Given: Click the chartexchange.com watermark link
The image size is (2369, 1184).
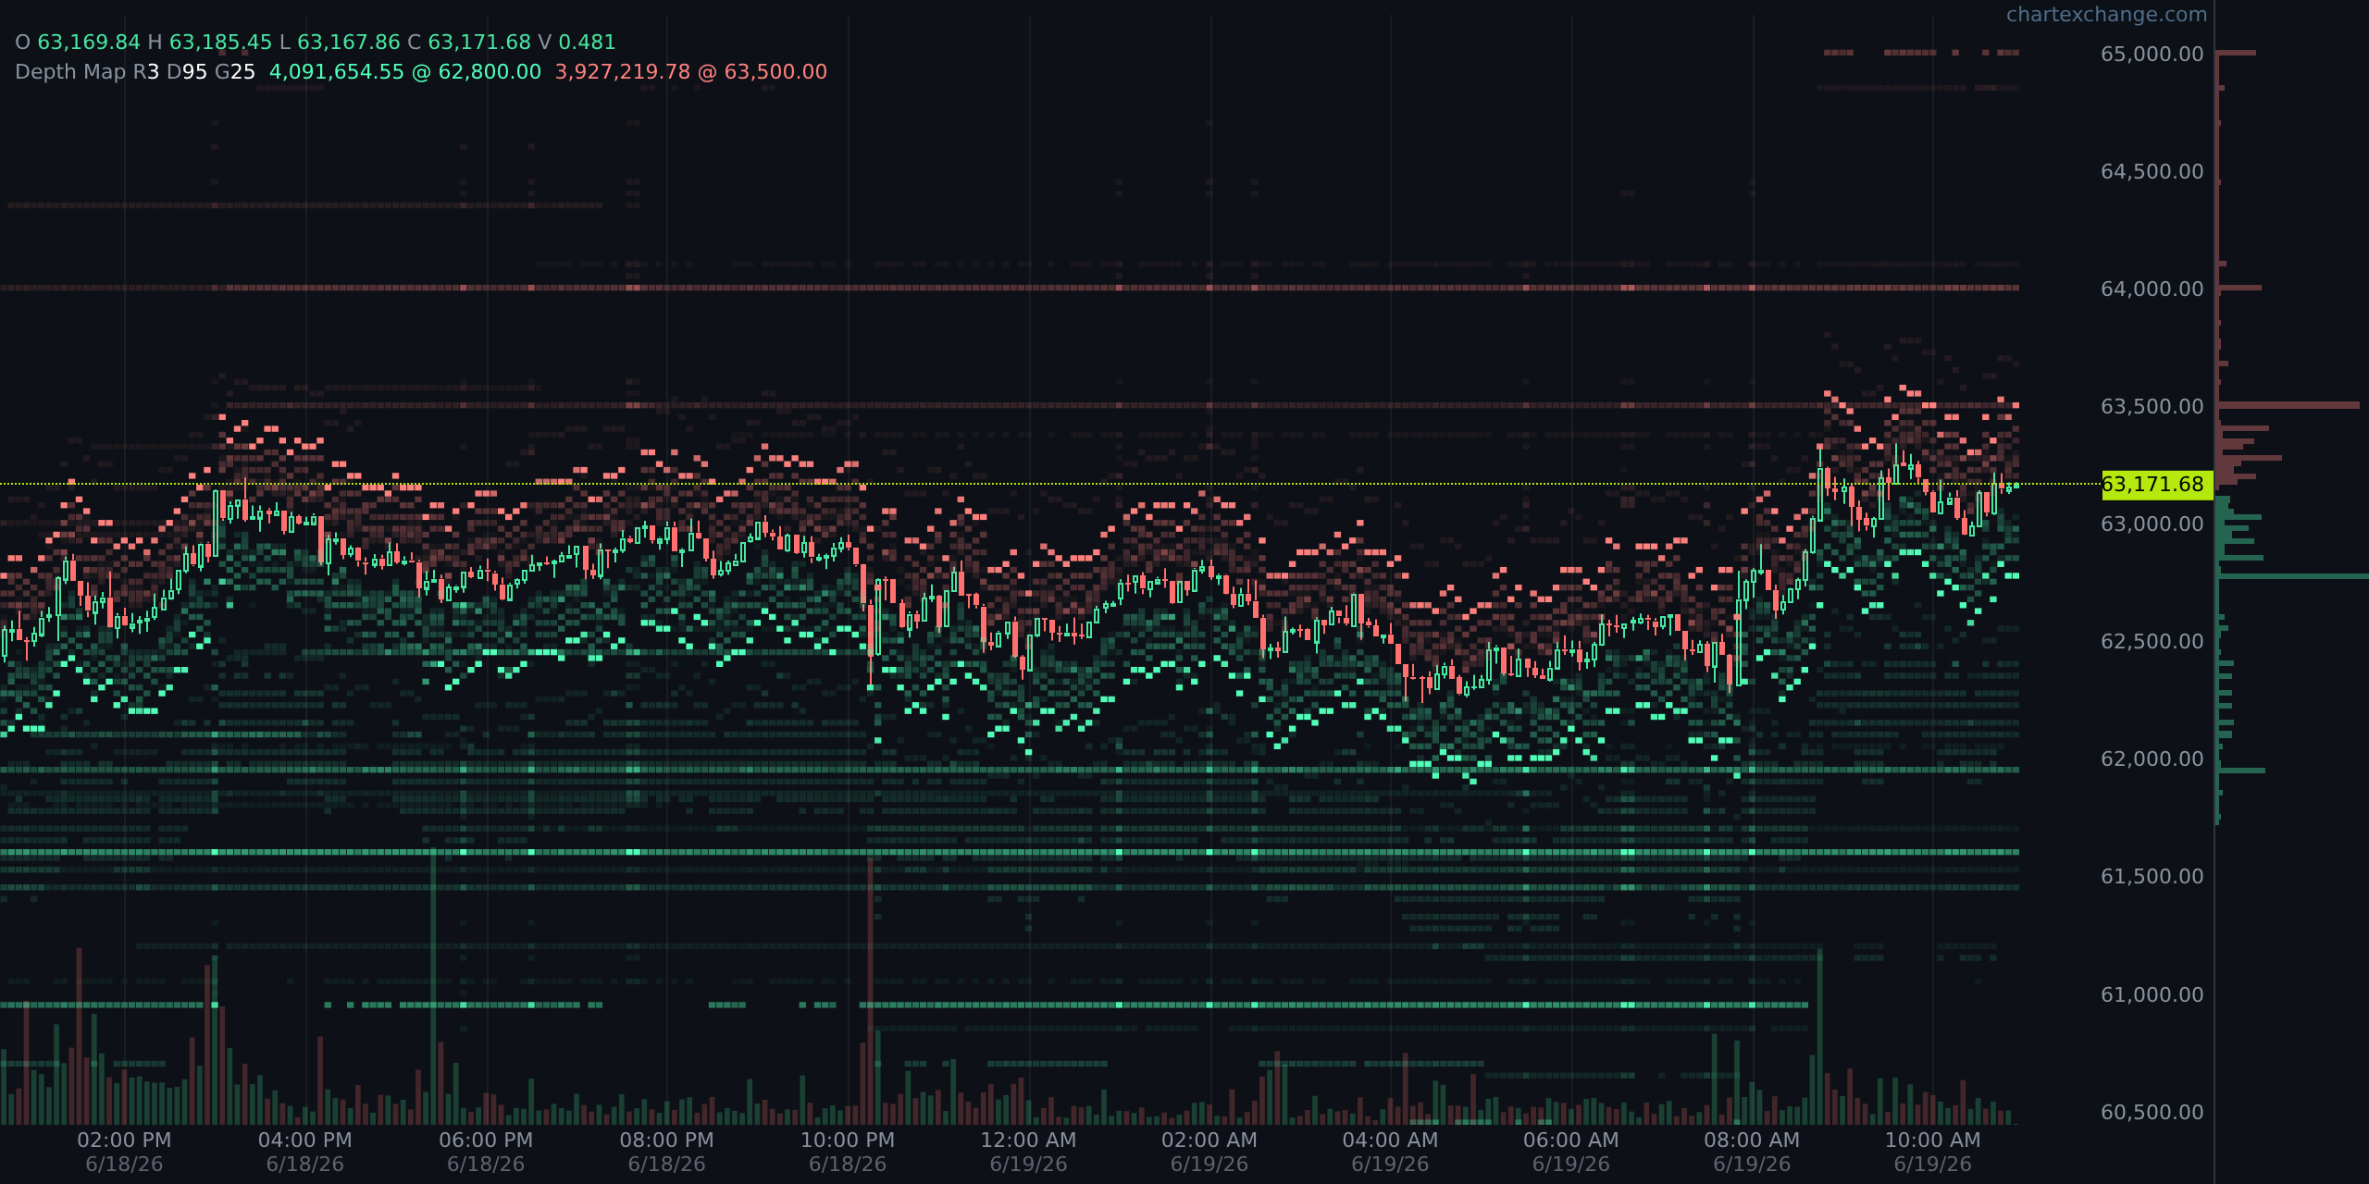Looking at the screenshot, I should [2106, 15].
